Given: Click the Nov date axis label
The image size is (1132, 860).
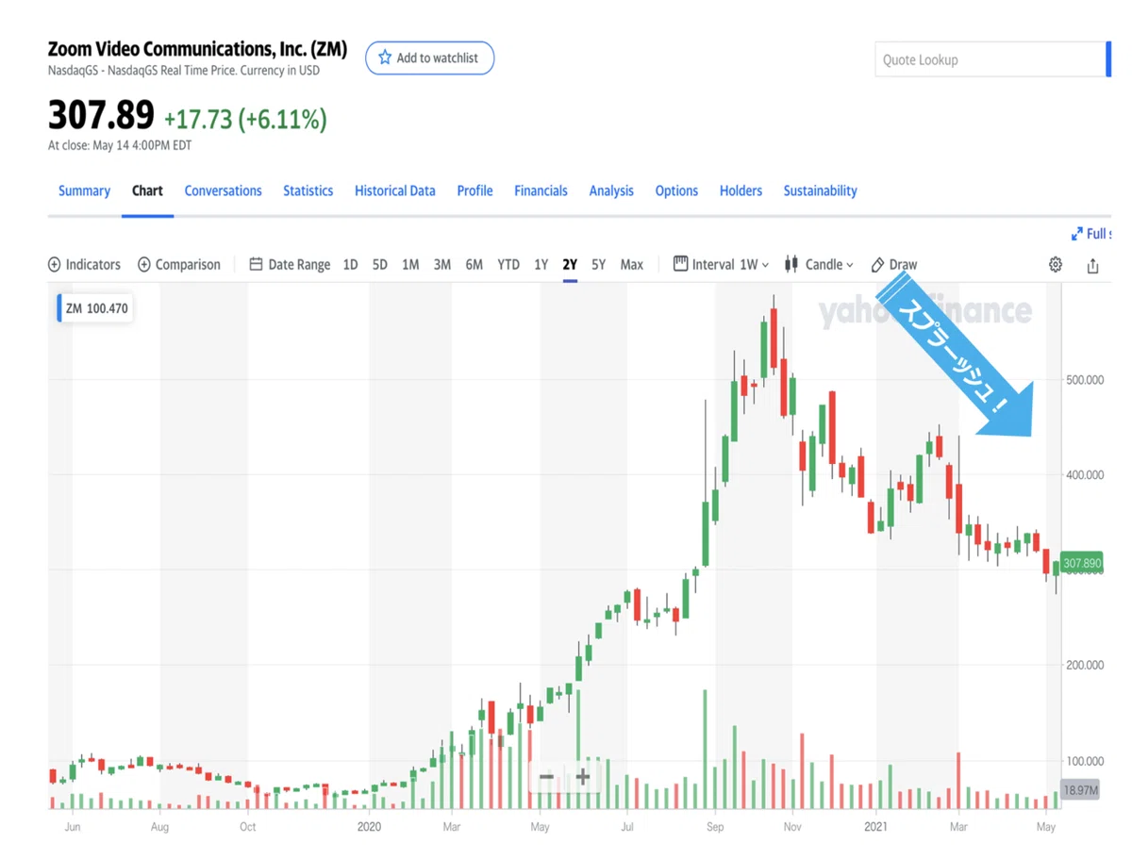Looking at the screenshot, I should pyautogui.click(x=791, y=827).
